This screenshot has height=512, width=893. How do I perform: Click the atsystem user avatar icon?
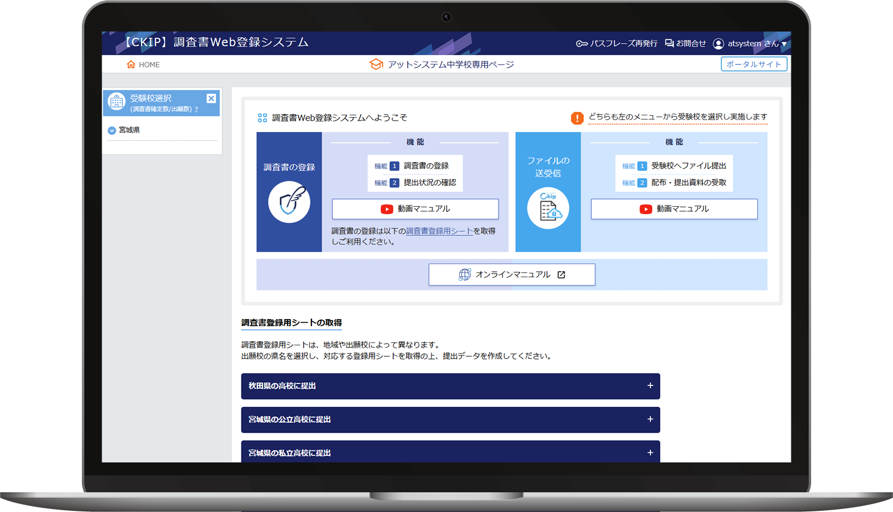tap(718, 44)
